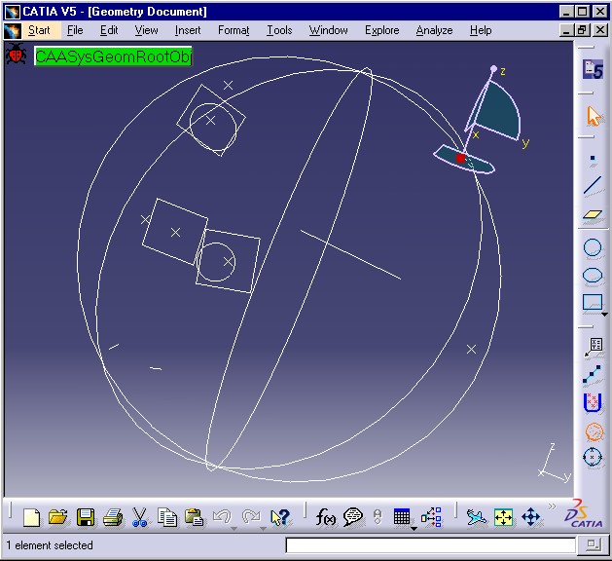Click the grayed lock icon
Viewport: 612px width, 561px height.
coord(378,517)
